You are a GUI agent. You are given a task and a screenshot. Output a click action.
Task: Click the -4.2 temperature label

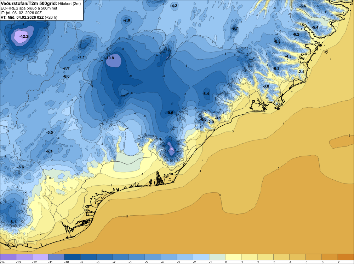[174, 6]
